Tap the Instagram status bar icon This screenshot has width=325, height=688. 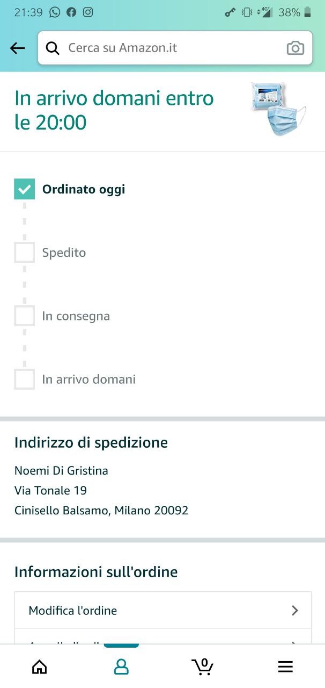tap(88, 12)
